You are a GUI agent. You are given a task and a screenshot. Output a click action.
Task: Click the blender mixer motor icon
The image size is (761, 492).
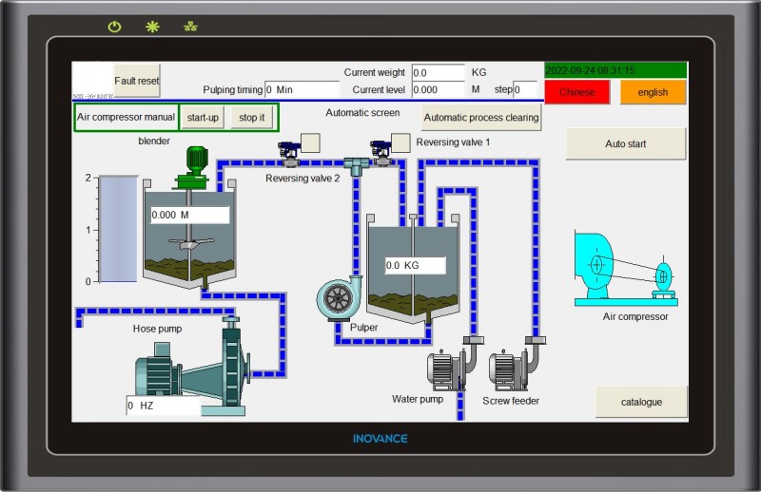pos(197,161)
